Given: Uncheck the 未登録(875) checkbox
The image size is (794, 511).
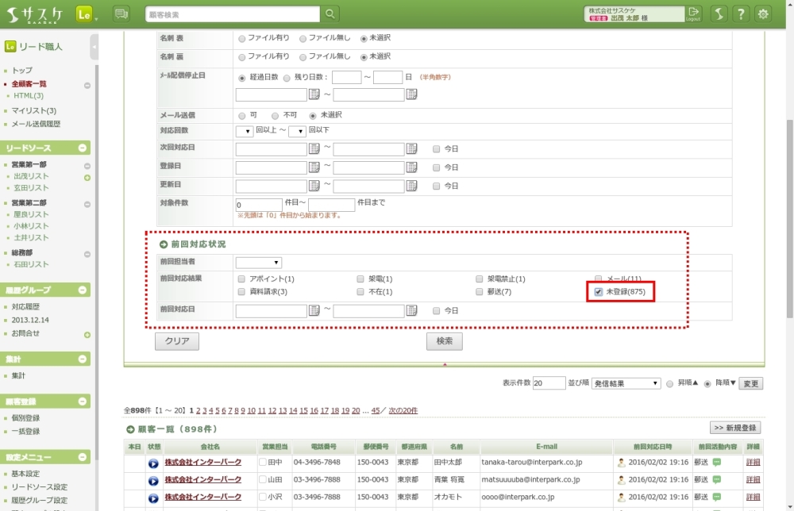Looking at the screenshot, I should pos(599,292).
